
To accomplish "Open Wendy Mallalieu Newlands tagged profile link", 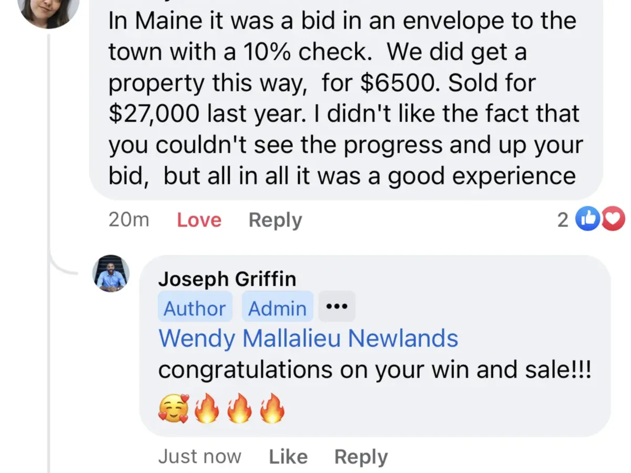I will pos(308,338).
